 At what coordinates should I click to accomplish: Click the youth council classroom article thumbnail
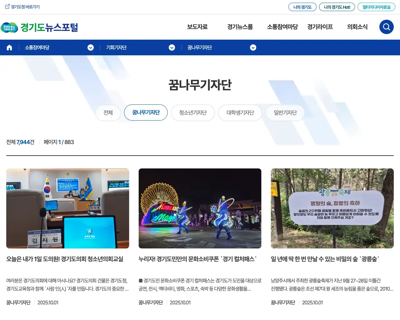click(x=68, y=208)
